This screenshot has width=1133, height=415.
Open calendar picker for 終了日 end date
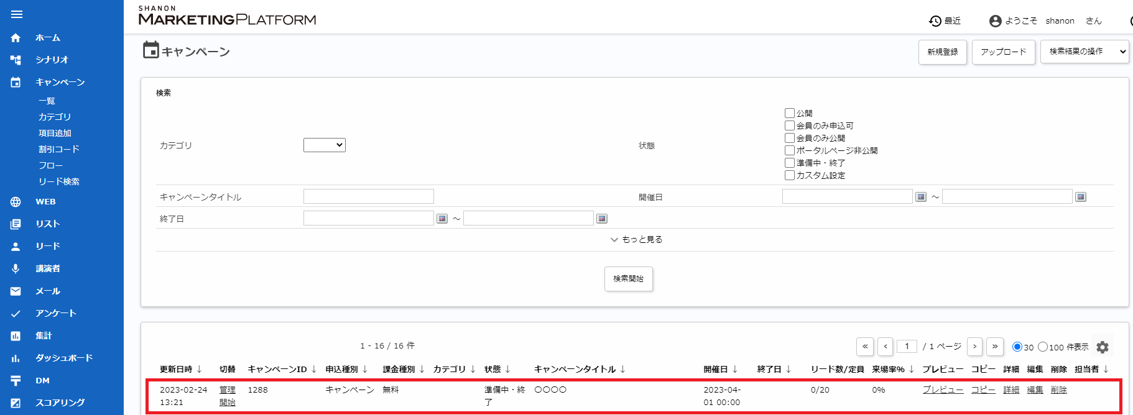[x=602, y=219]
